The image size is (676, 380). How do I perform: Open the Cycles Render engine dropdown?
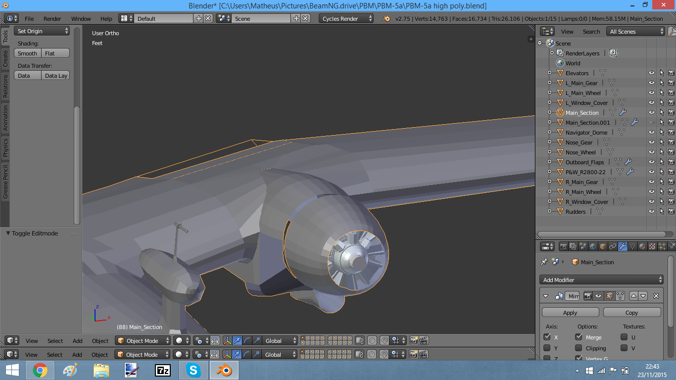[346, 18]
